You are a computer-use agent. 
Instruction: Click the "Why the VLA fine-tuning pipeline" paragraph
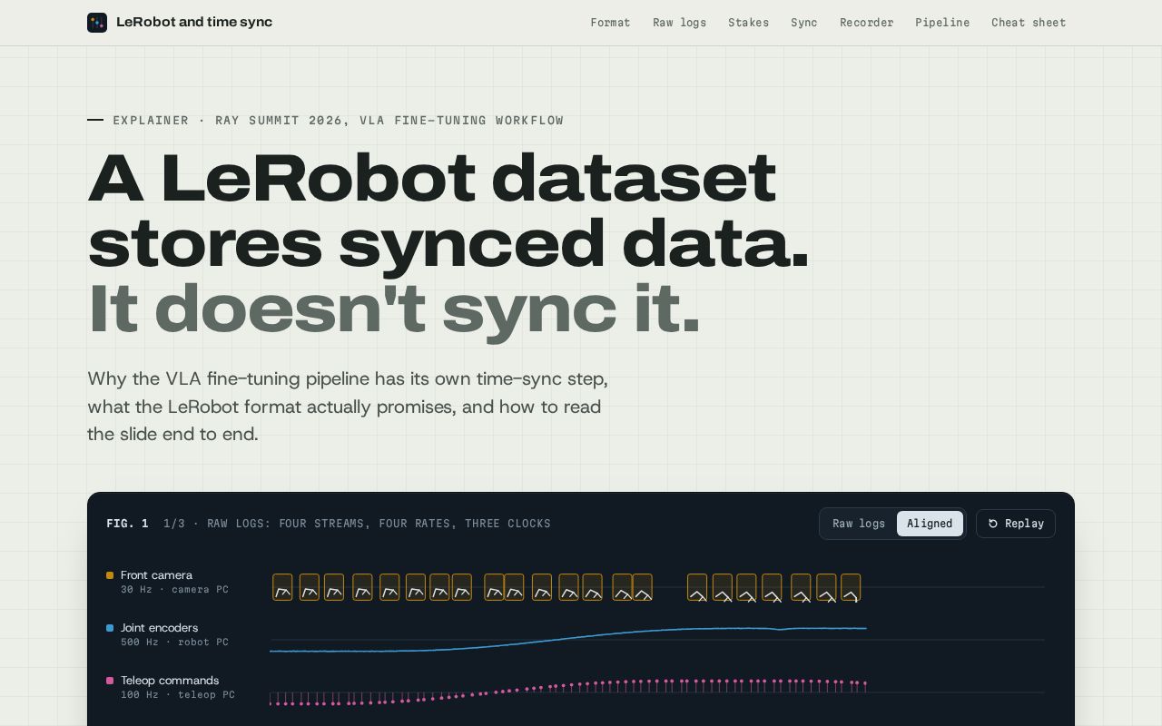(348, 407)
